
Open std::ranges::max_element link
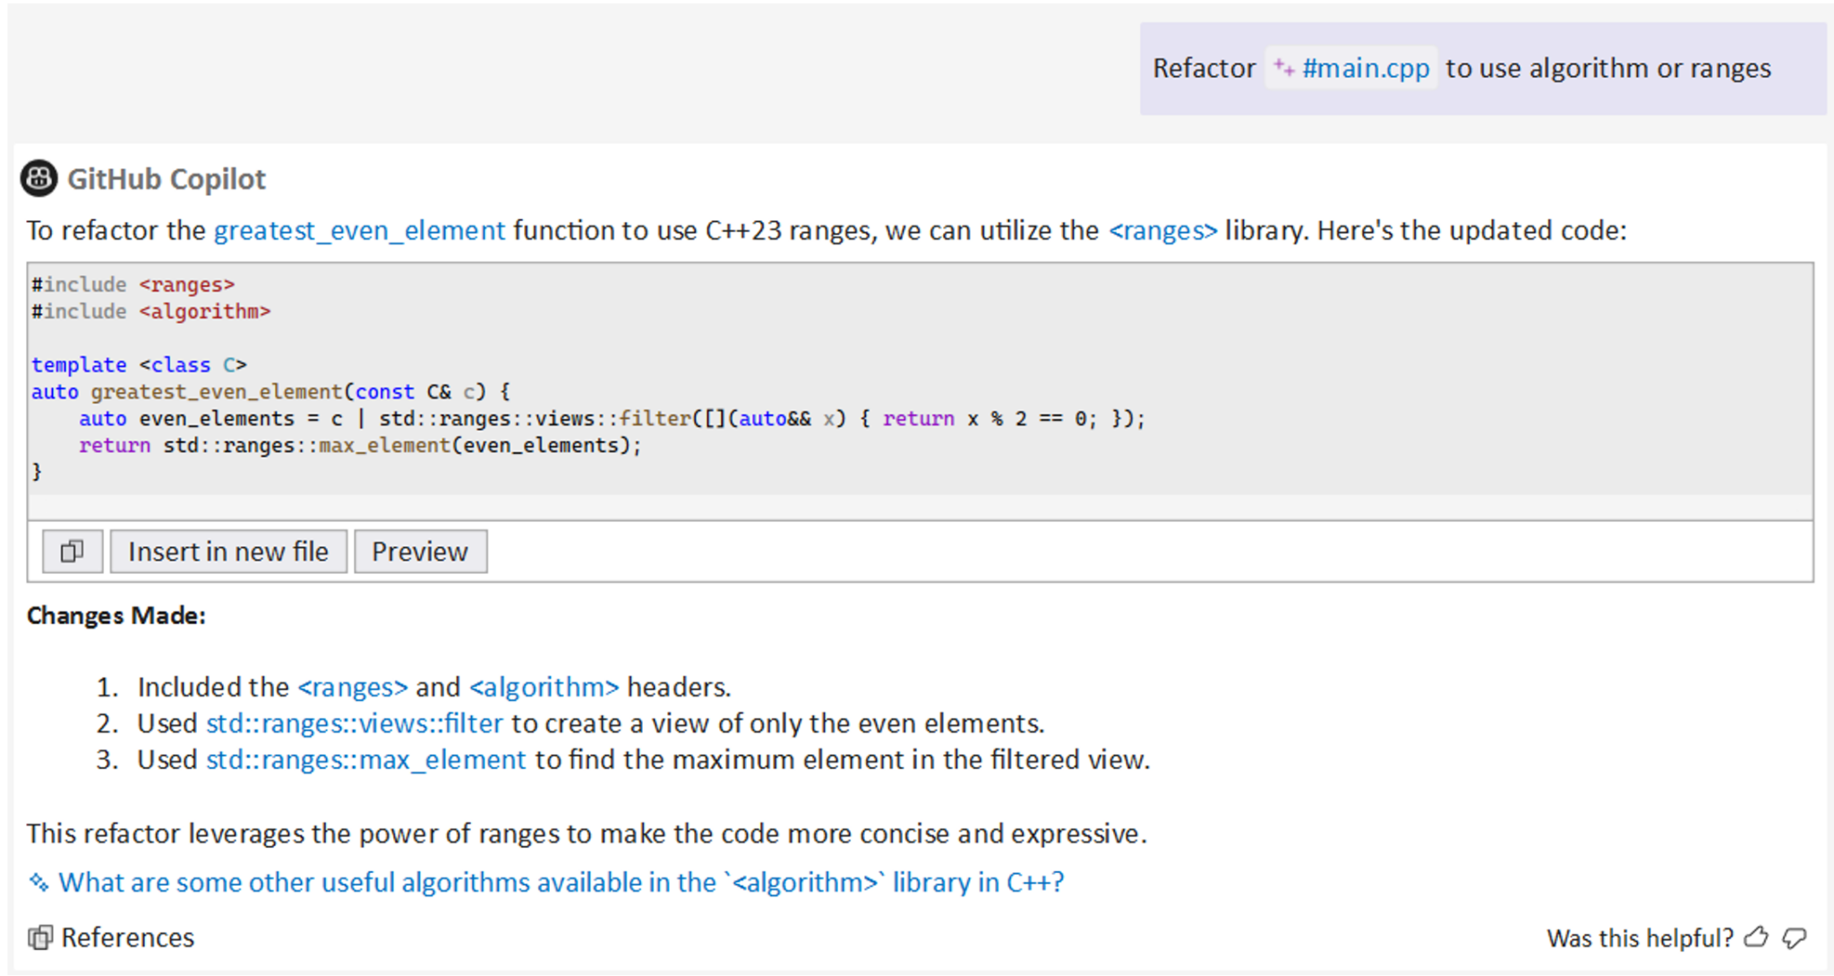[366, 759]
